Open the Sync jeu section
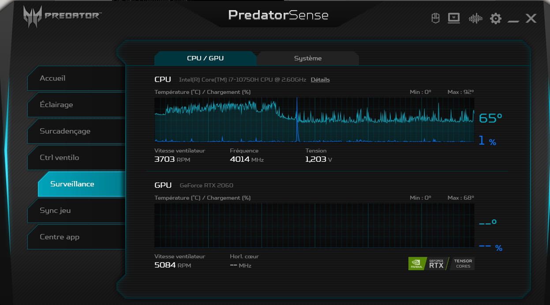Viewport: 550px width, 305px height. coord(76,210)
